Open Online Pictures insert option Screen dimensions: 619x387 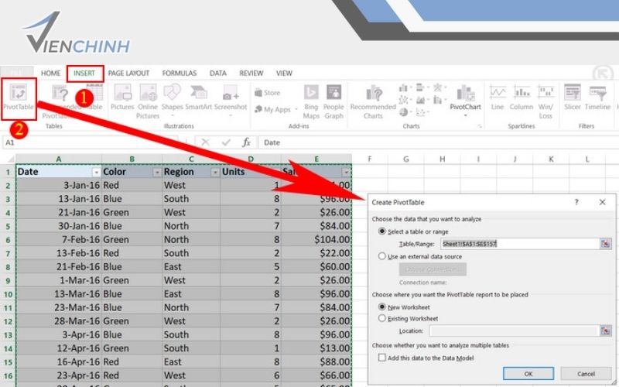[x=148, y=101]
